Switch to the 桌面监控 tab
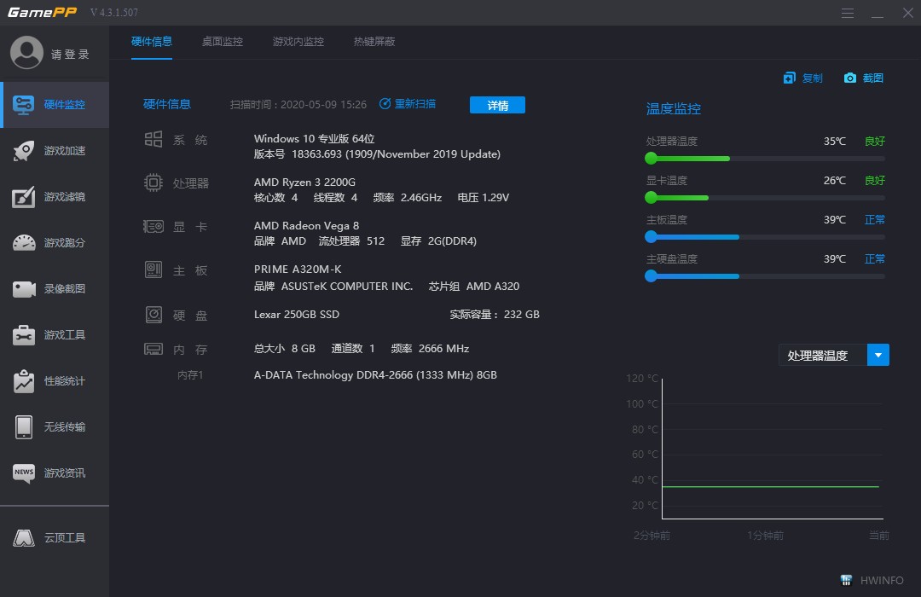921x597 pixels. tap(222, 41)
